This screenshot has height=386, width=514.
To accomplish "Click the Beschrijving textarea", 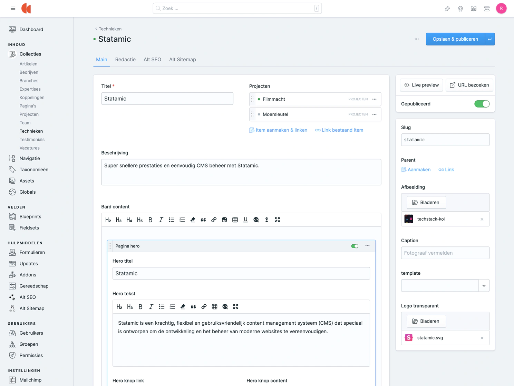I will pos(241,172).
